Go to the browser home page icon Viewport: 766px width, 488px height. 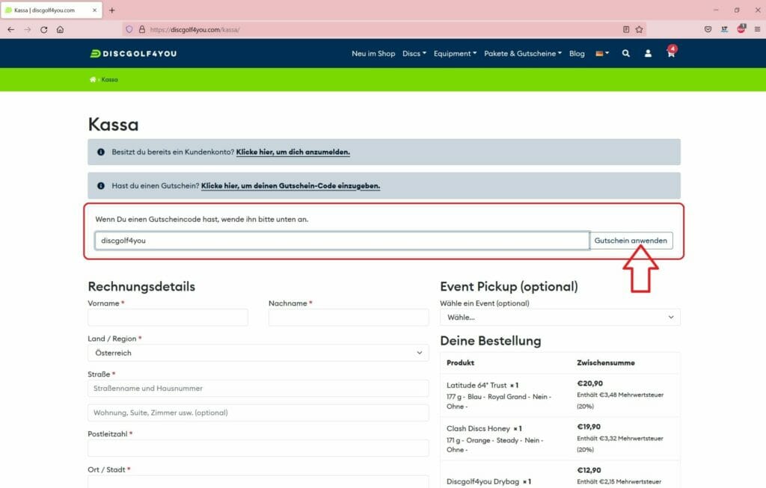point(60,30)
